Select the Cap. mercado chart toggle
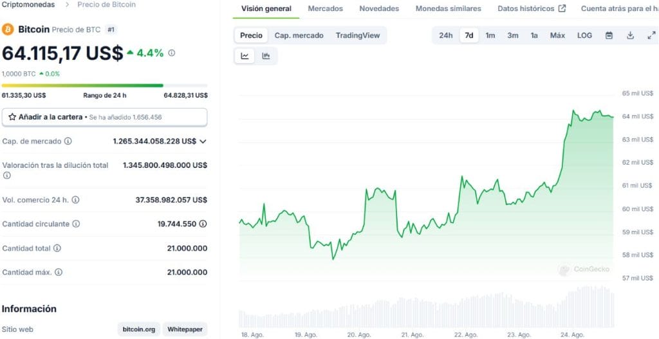The height and width of the screenshot is (339, 659). pos(299,36)
